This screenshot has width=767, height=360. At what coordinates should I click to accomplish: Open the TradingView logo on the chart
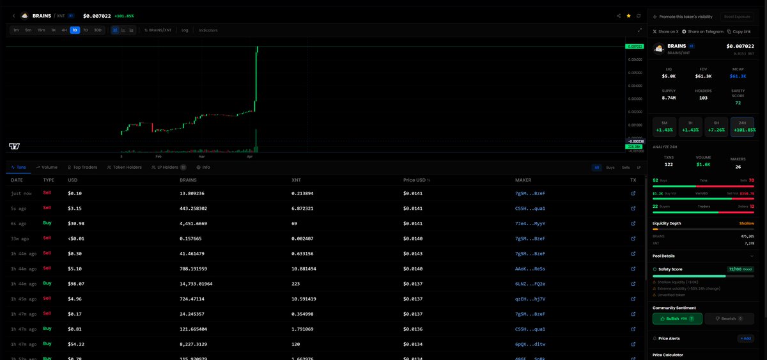tap(15, 146)
